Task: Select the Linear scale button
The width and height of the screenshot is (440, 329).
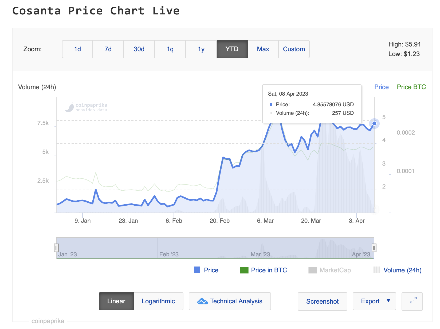Action: (116, 301)
